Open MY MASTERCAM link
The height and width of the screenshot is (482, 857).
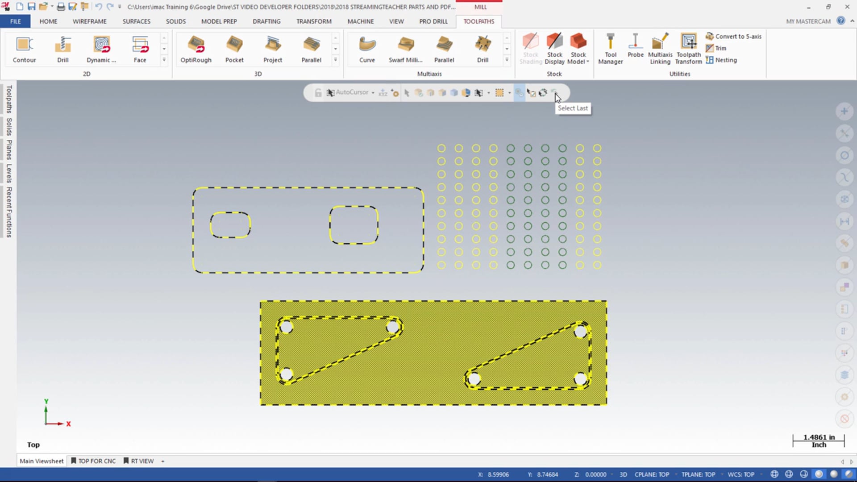(x=808, y=21)
